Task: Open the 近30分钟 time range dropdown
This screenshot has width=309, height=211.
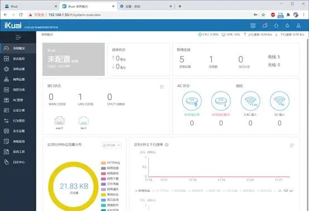Action: click(x=112, y=145)
